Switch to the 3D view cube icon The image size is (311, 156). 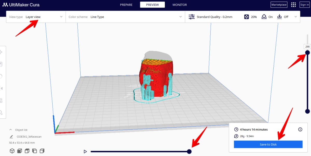pos(12,151)
